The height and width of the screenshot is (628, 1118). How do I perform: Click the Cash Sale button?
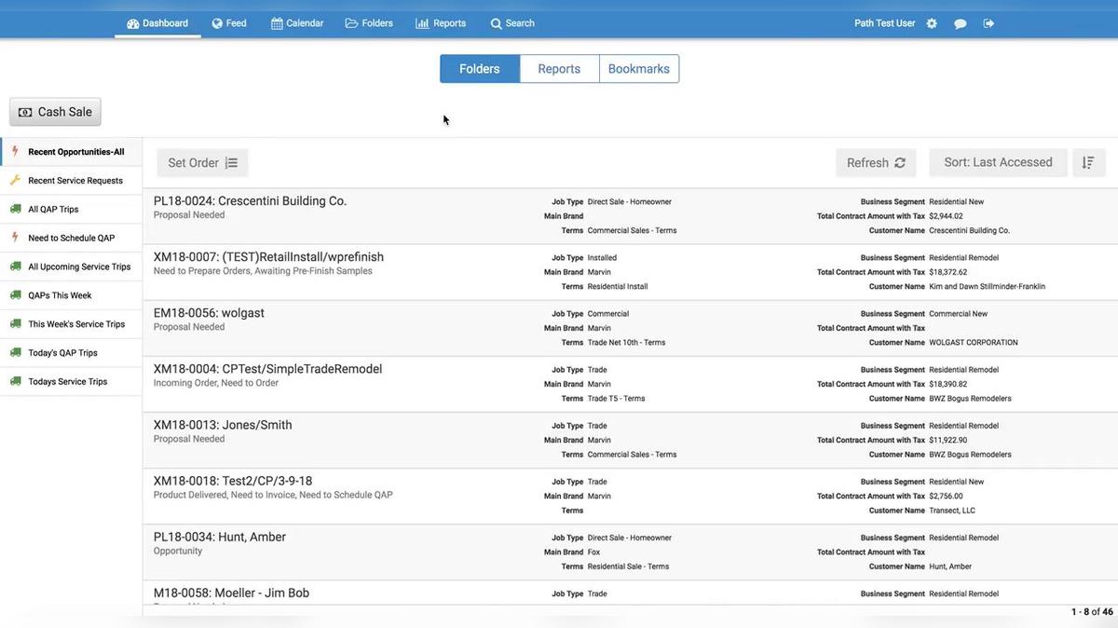pos(55,112)
